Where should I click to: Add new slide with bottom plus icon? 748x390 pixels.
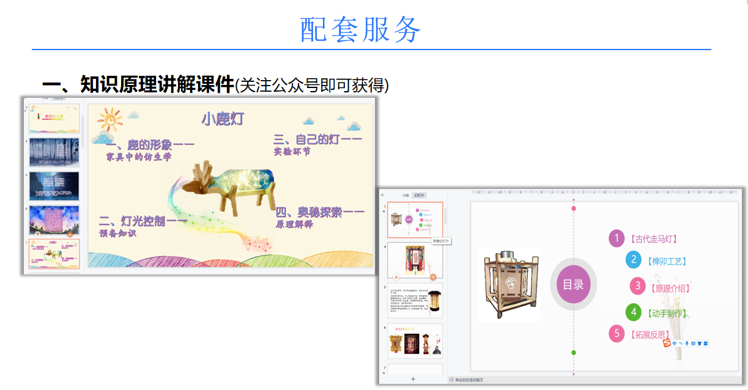[413, 380]
